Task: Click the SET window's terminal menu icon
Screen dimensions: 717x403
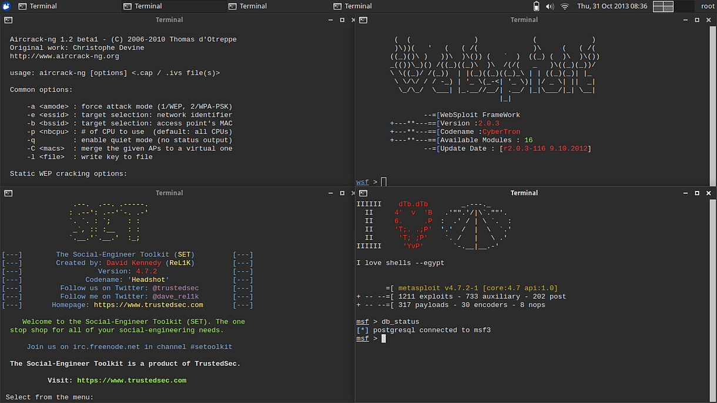Action: [8, 193]
